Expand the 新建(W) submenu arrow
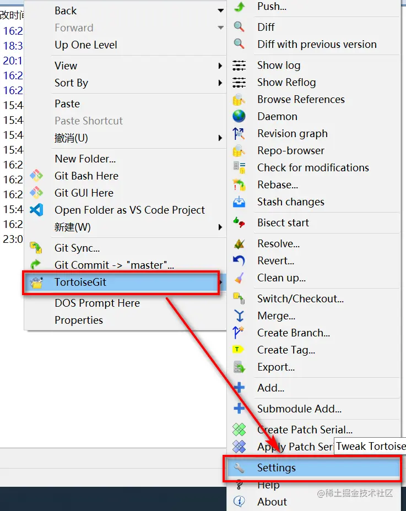The image size is (406, 511). tap(220, 227)
